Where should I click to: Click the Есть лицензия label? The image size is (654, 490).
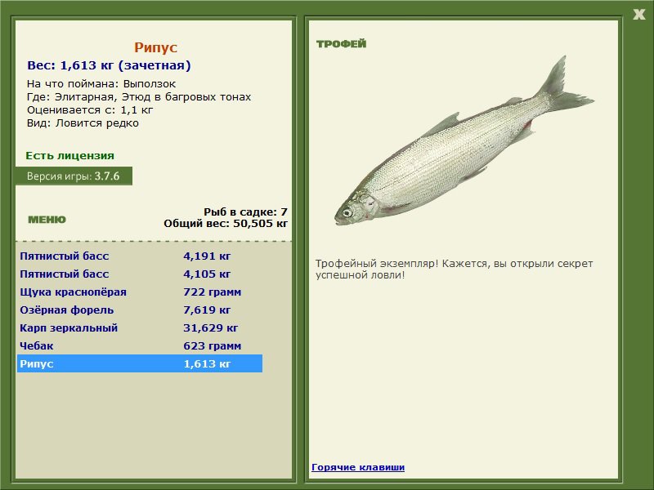click(69, 156)
